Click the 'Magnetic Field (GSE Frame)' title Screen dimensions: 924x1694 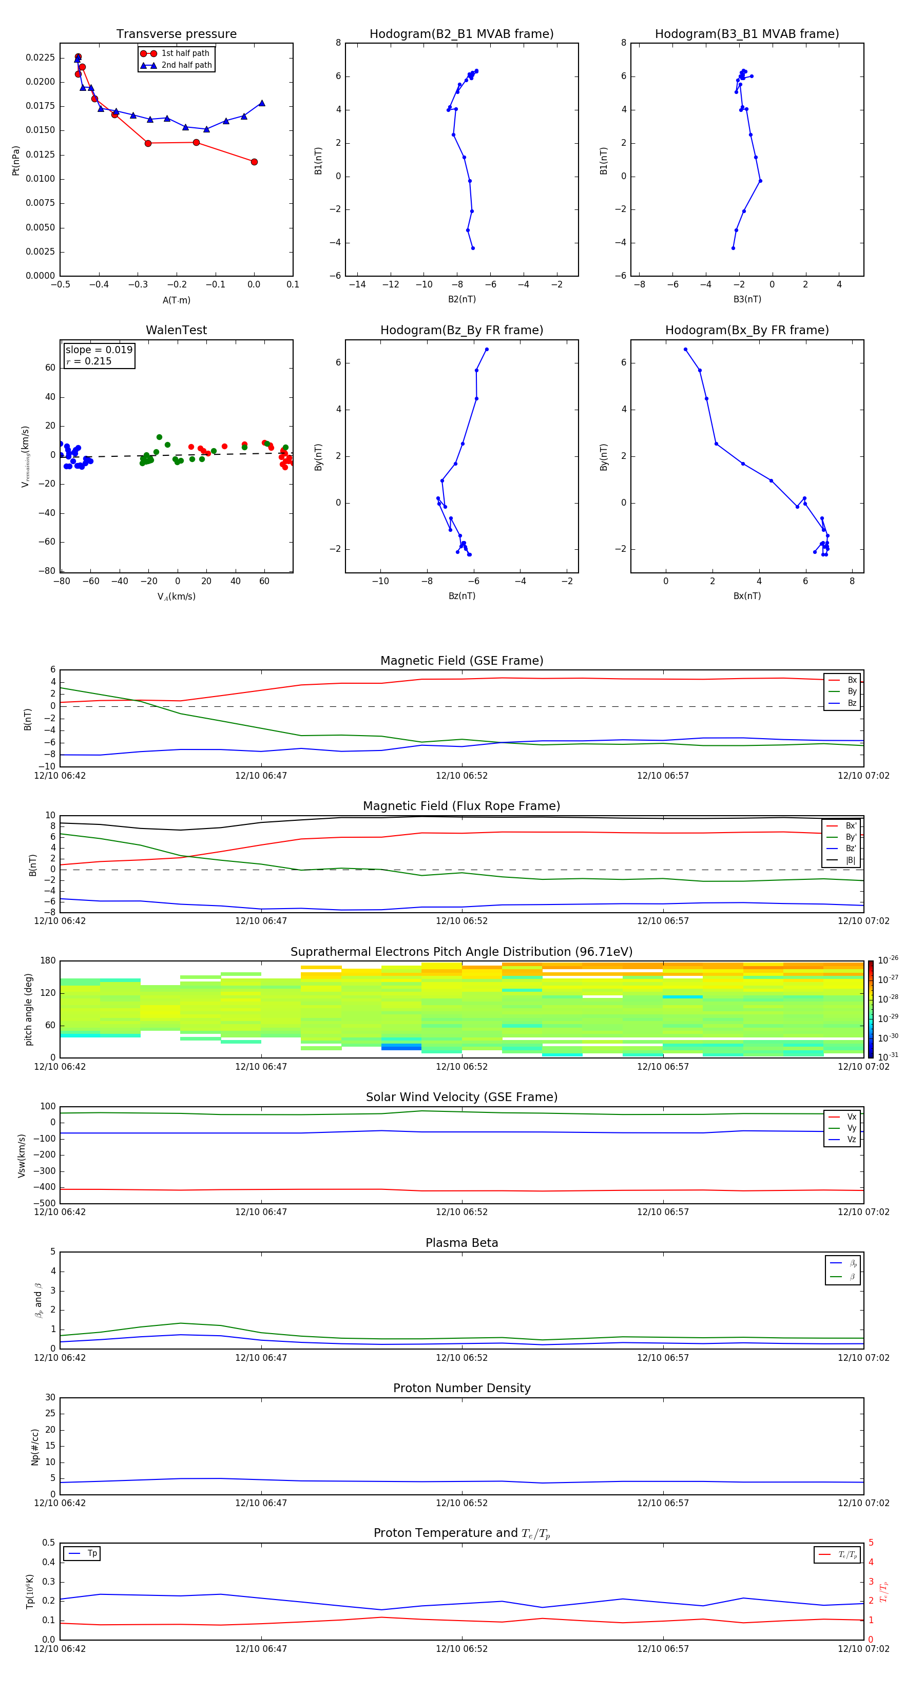click(461, 660)
